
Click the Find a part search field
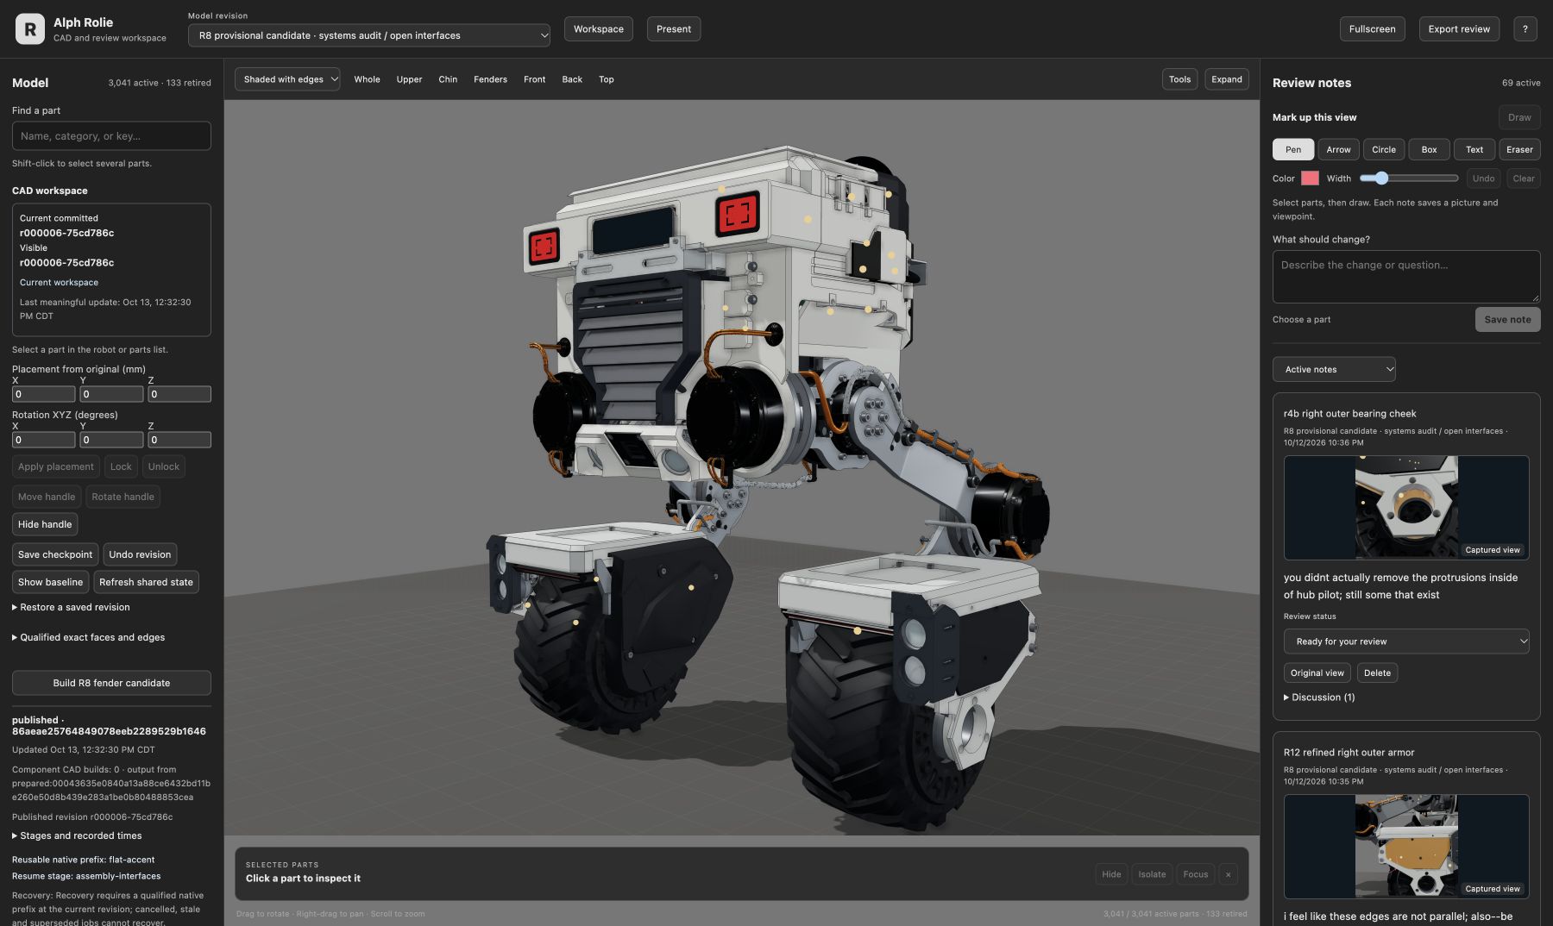tap(111, 136)
